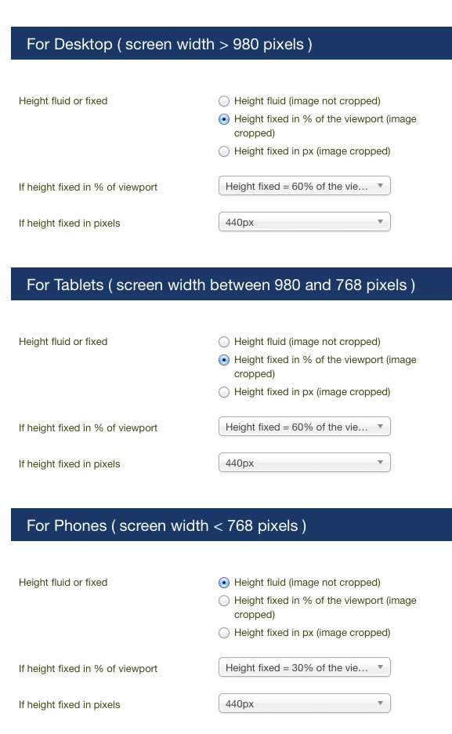Select Height fluid radio under Tablets section
452x734 pixels.
[224, 342]
